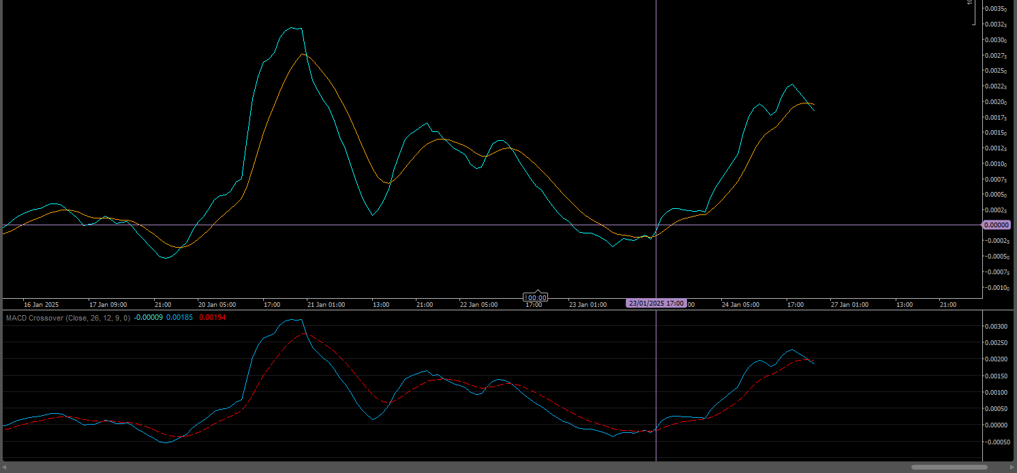Click the 0.0017 label on the upper price axis
This screenshot has width=1017, height=473.
click(997, 118)
